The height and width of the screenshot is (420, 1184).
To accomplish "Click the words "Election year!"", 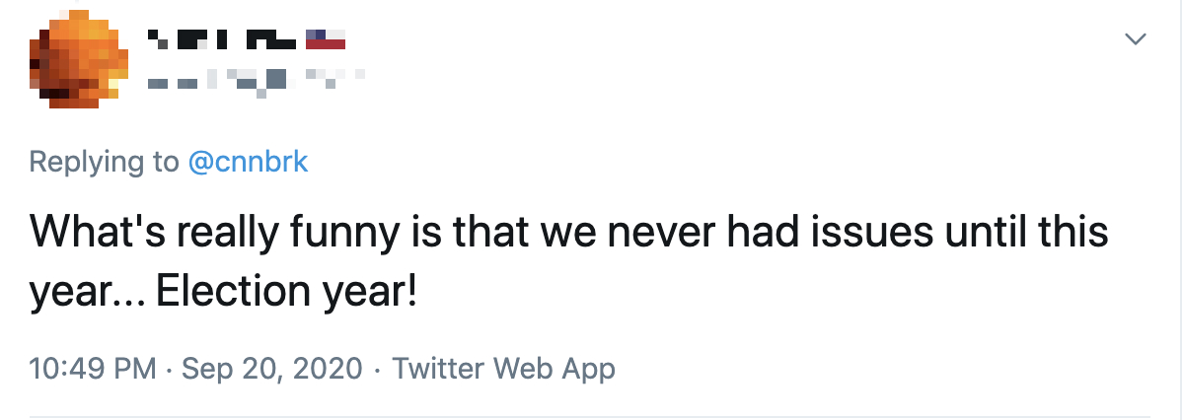I will pos(286,293).
